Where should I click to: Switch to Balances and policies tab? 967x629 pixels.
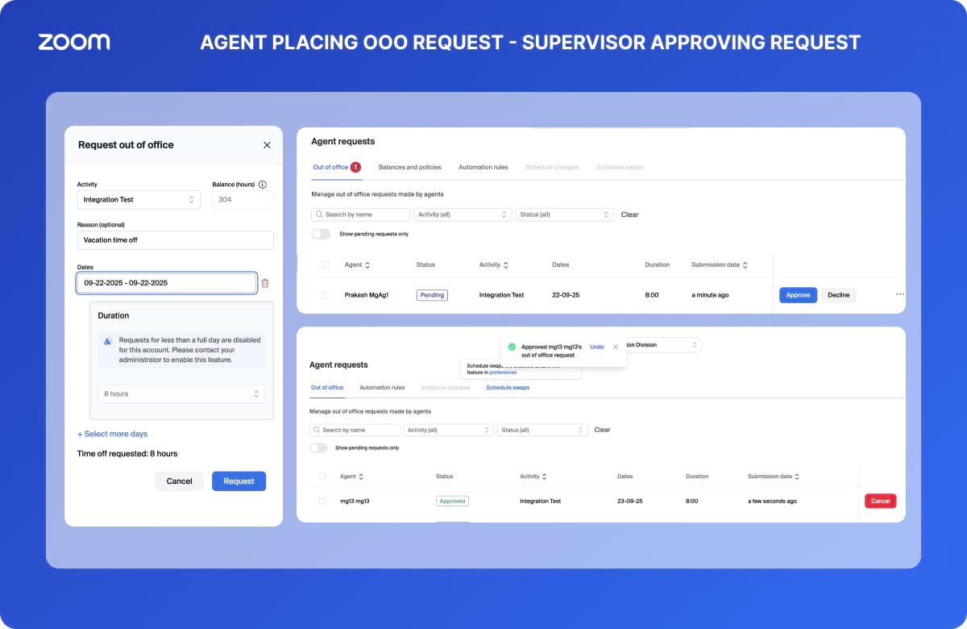[409, 167]
